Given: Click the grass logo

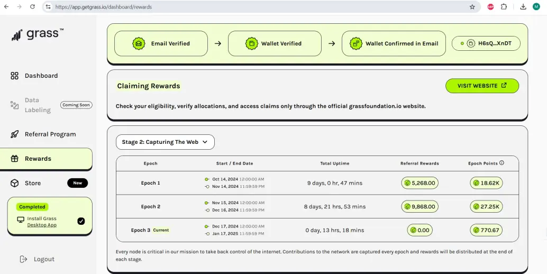Looking at the screenshot, I should pyautogui.click(x=38, y=34).
